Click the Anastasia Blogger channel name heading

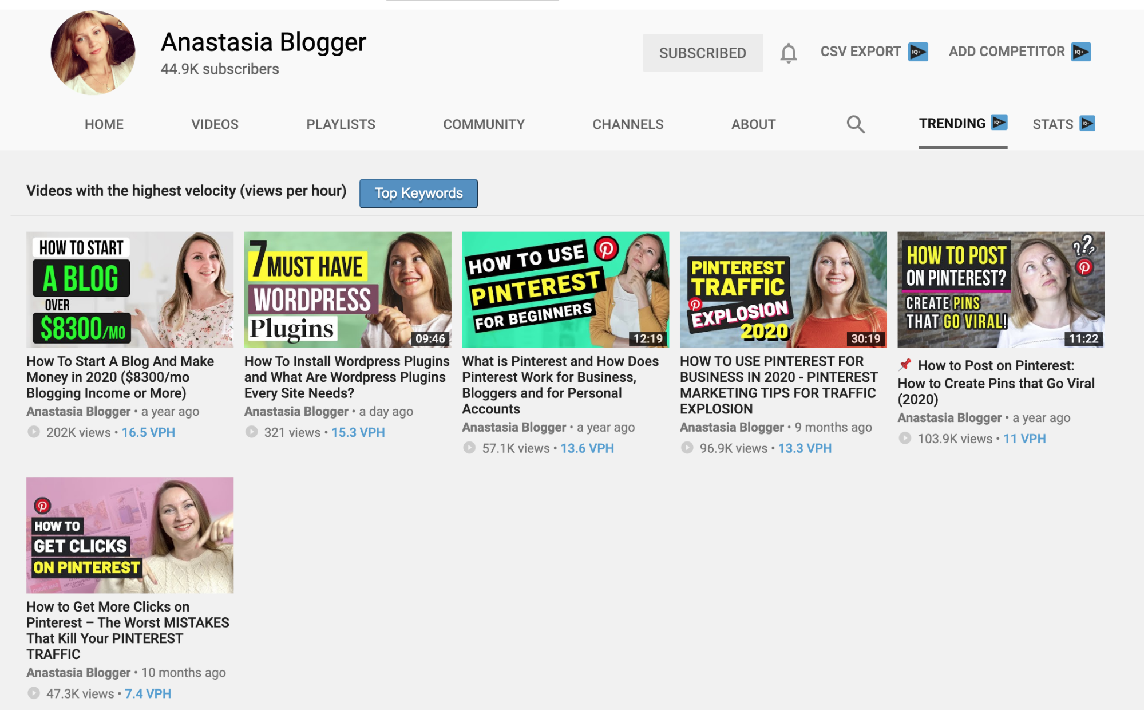tap(263, 42)
